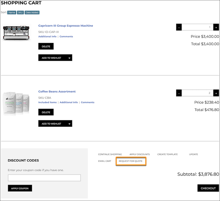Delete the Capricorn III espresso machine
The width and height of the screenshot is (220, 201).
[46, 46]
